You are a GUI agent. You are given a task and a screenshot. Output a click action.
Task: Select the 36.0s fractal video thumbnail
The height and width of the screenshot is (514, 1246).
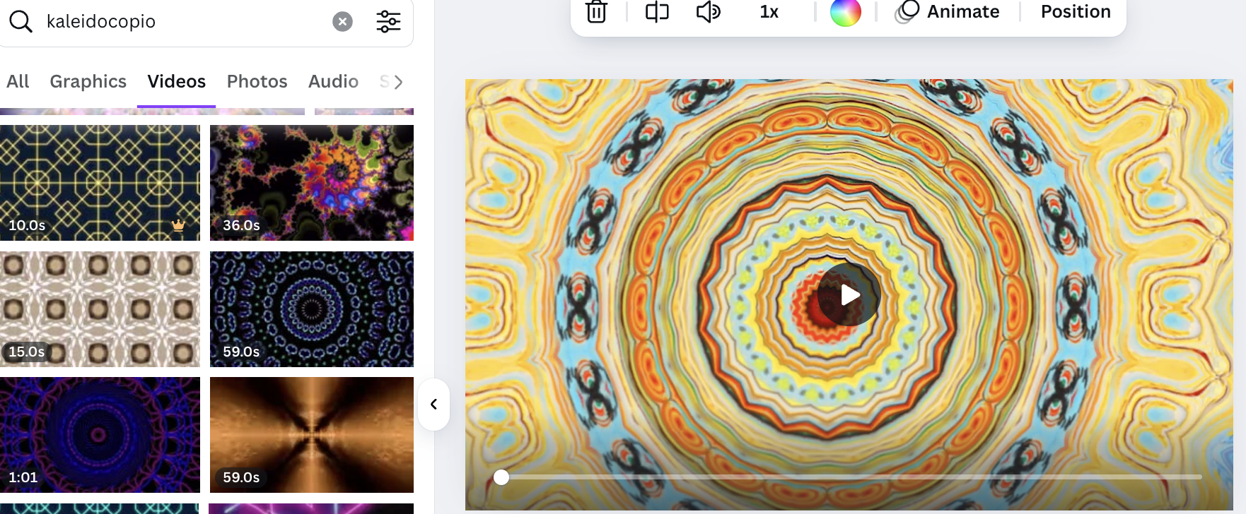point(311,182)
